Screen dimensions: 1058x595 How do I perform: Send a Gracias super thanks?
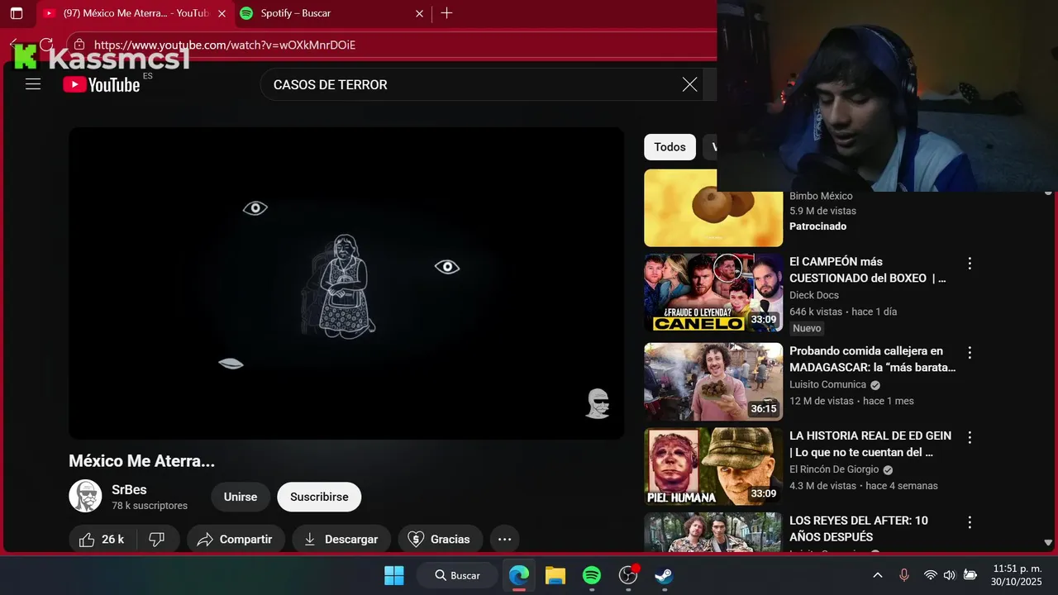[x=440, y=540]
